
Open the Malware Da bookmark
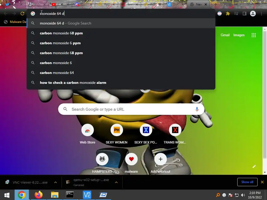point(15,22)
